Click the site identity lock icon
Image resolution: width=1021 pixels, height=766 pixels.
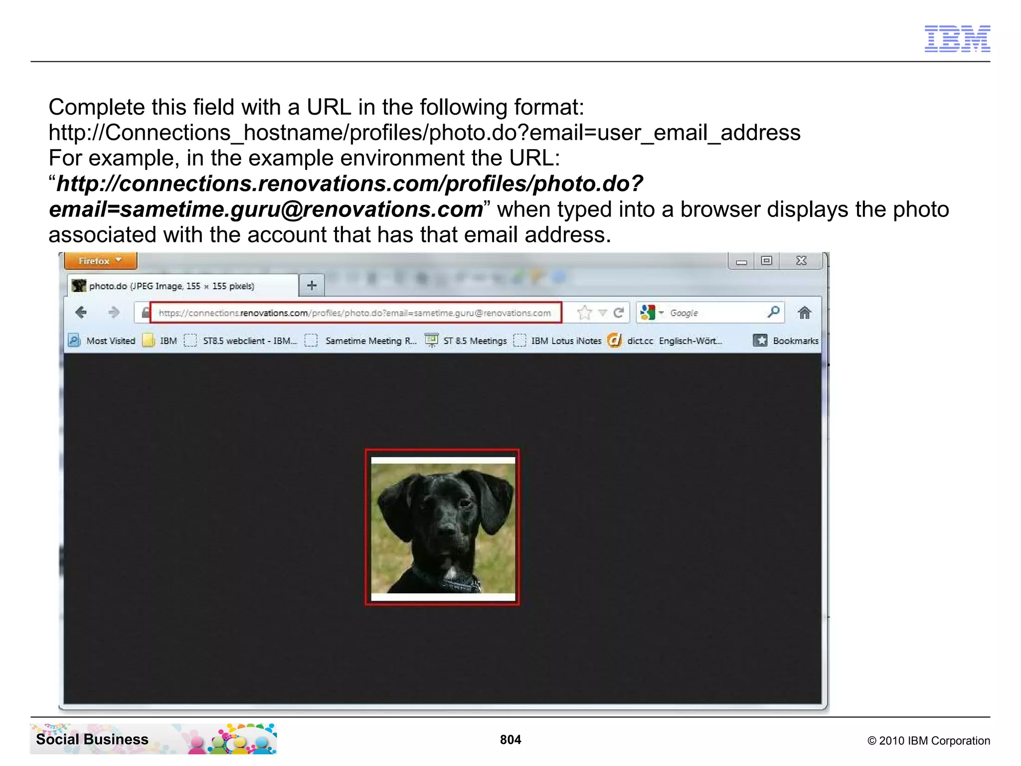pyautogui.click(x=145, y=313)
